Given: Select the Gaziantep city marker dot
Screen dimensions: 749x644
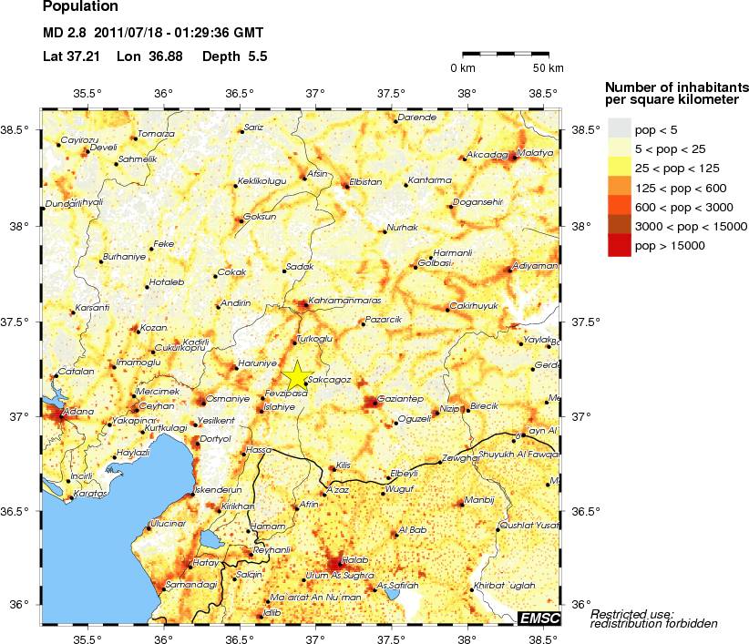Looking at the screenshot, I should [x=373, y=402].
